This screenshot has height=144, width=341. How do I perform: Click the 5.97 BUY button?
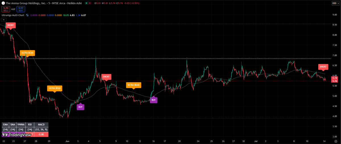click(x=20, y=9)
